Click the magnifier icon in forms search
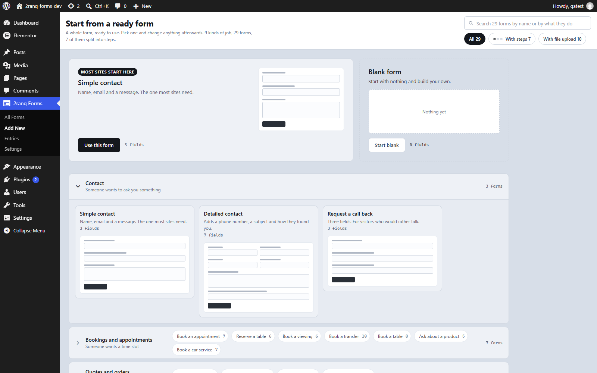Screen dimensions: 597x373 [471, 23]
